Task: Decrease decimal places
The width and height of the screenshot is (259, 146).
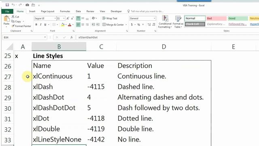Action: pyautogui.click(x=154, y=25)
